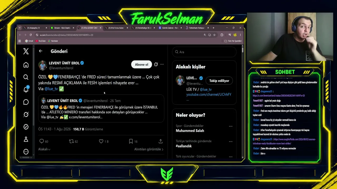Click the Grok icon next to Abone ol

click(x=156, y=64)
